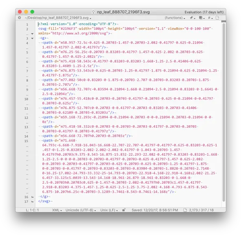Click the vertical scrollbar thumb
Image resolution: width=241 pixels, height=235 pixels.
coord(224,112)
